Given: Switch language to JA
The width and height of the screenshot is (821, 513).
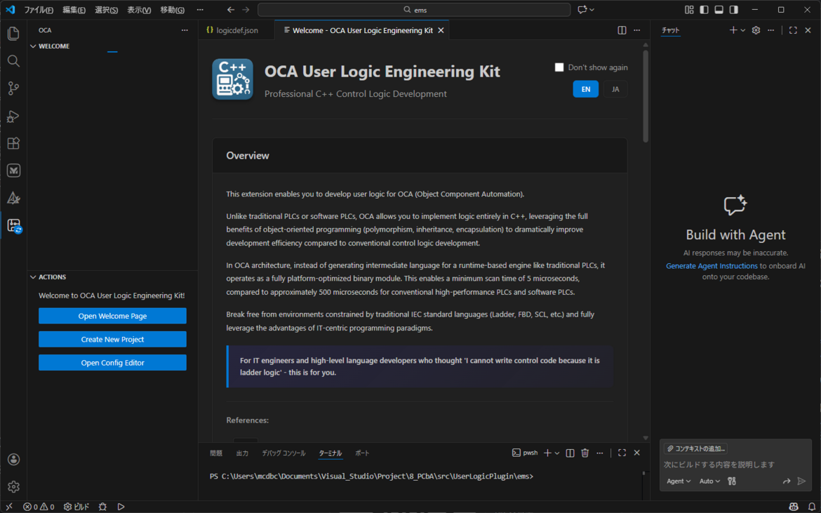Looking at the screenshot, I should pos(615,89).
